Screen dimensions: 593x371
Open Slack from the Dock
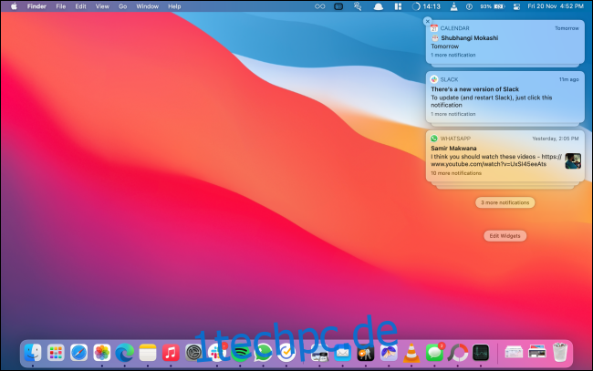coord(217,353)
